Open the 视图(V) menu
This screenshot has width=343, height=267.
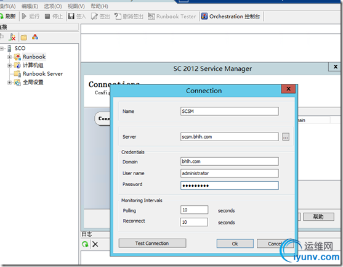(76, 6)
